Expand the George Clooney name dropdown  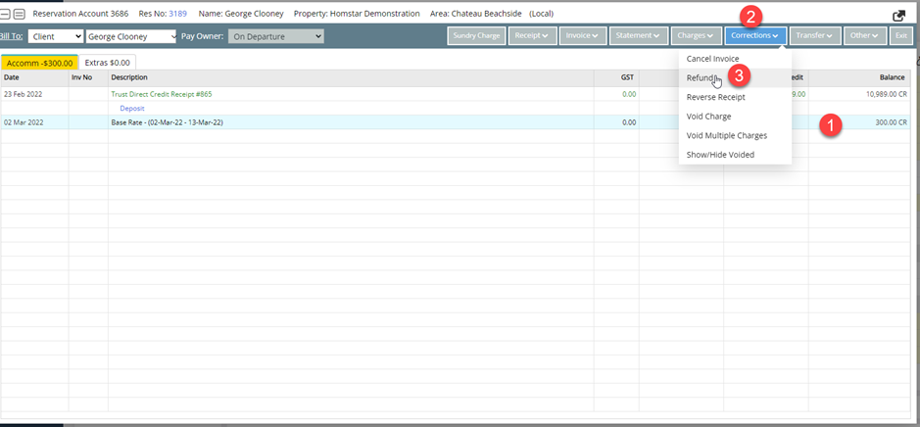click(x=130, y=36)
